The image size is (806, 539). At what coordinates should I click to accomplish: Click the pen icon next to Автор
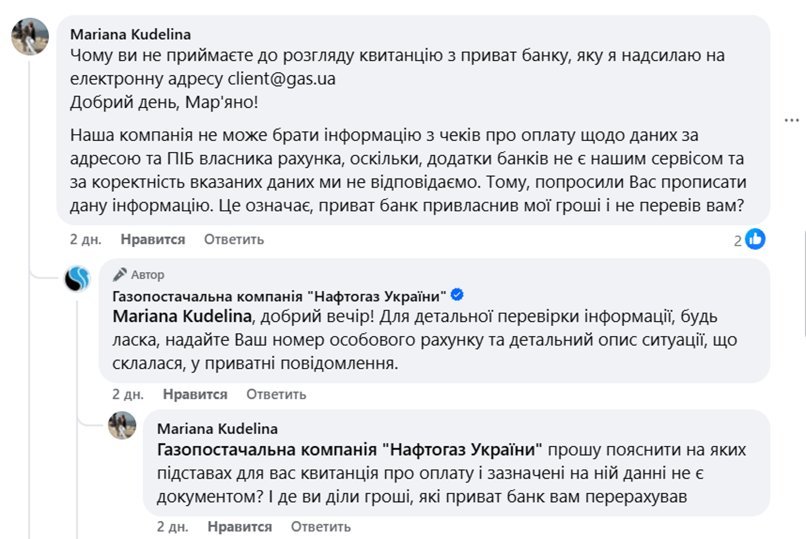(x=120, y=275)
